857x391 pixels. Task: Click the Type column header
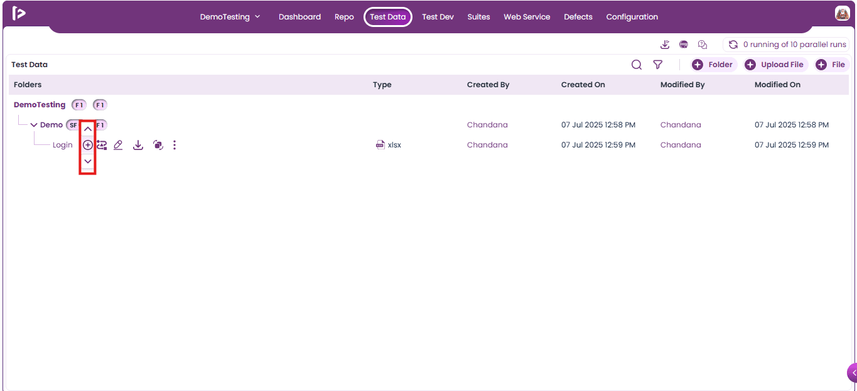click(x=382, y=85)
